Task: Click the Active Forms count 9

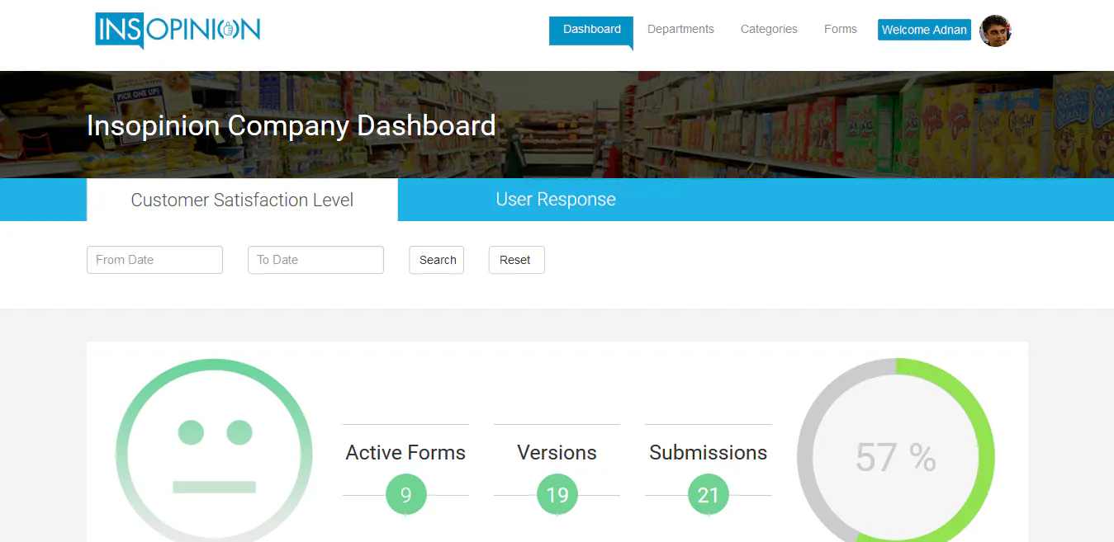Action: pyautogui.click(x=405, y=495)
